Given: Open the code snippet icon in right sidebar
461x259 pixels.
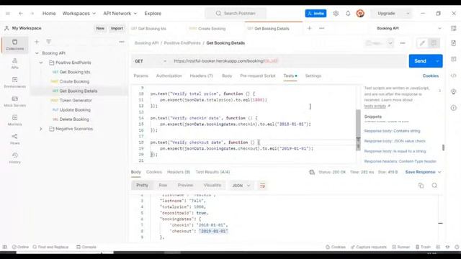Looking at the screenshot, I should [453, 76].
